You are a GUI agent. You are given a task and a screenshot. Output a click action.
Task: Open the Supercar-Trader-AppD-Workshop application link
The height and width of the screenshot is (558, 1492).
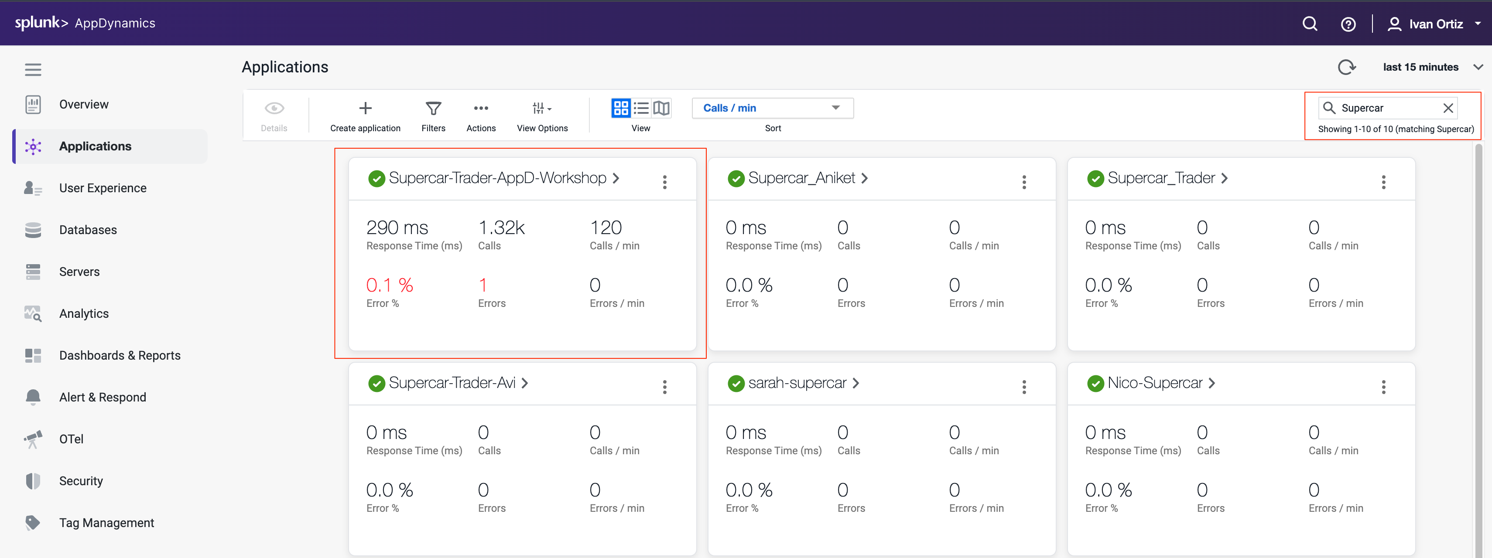tap(497, 178)
